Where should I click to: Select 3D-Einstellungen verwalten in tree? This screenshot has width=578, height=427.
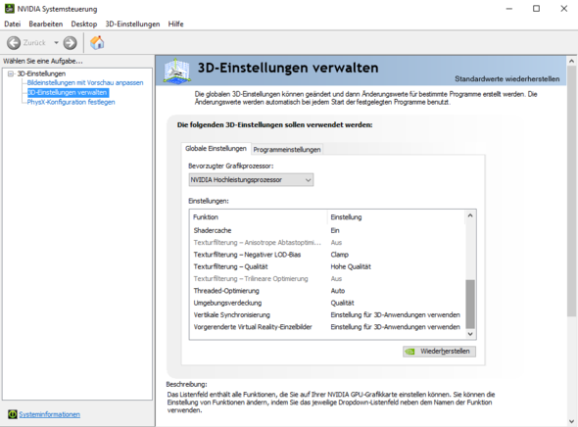(68, 92)
